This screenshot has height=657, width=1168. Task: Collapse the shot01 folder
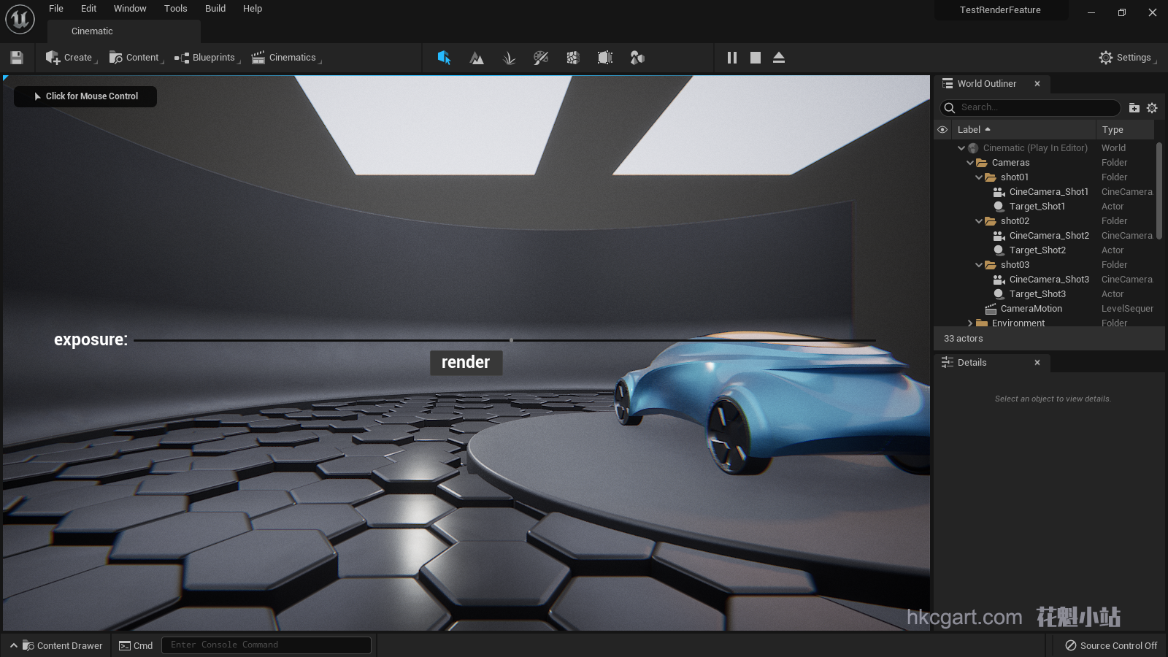coord(979,177)
